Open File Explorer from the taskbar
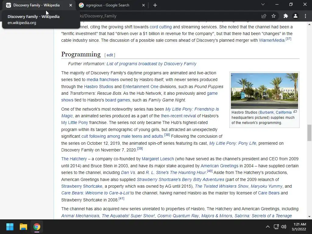This screenshot has width=312, height=234. (x=23, y=227)
